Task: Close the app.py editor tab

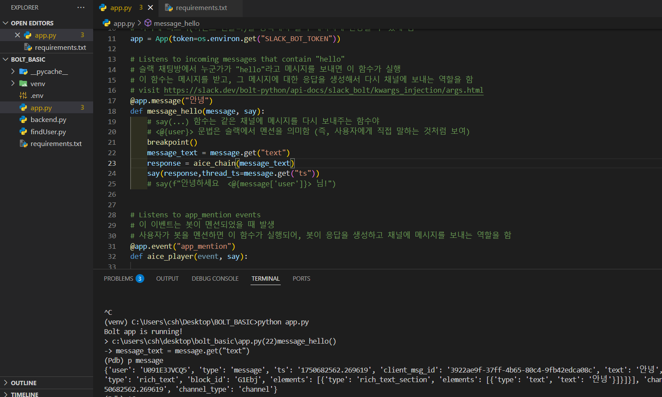Action: point(150,7)
